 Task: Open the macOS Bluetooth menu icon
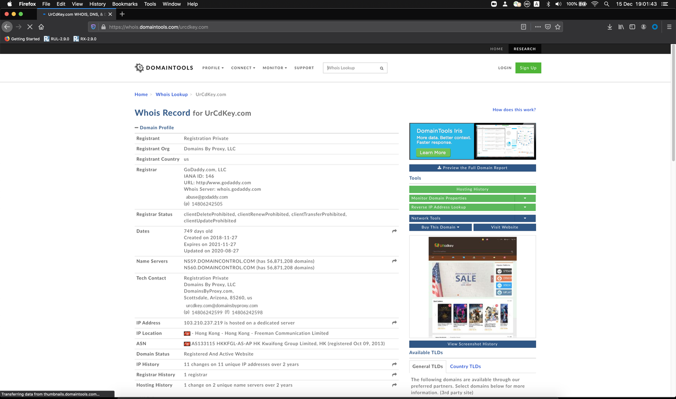tap(548, 4)
